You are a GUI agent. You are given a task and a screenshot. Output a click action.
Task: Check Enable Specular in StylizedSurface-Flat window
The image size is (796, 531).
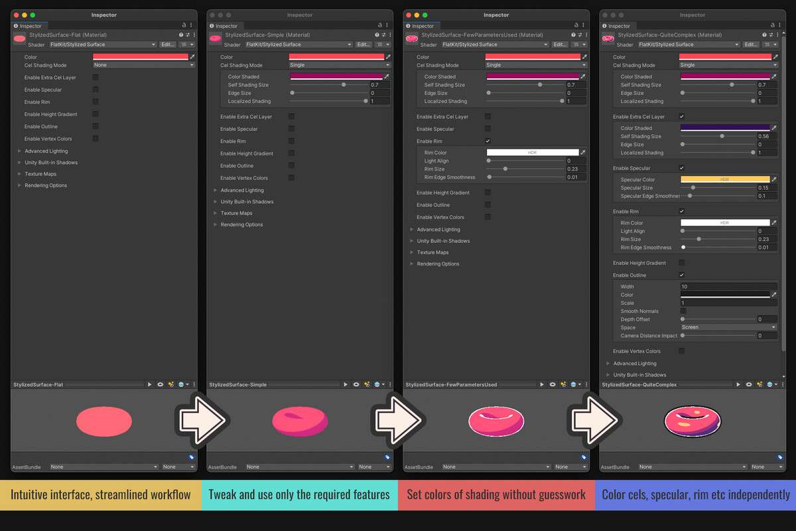[96, 90]
